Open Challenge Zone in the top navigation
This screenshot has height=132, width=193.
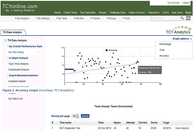117,13
